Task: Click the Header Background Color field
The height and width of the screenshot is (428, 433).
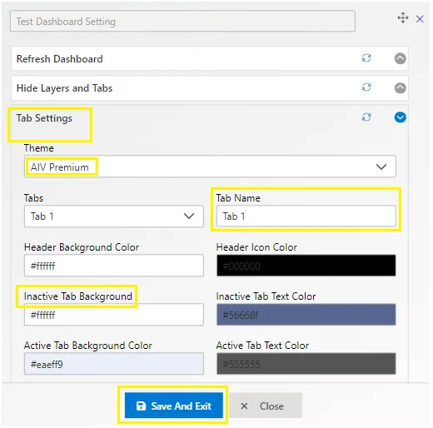Action: [x=114, y=266]
